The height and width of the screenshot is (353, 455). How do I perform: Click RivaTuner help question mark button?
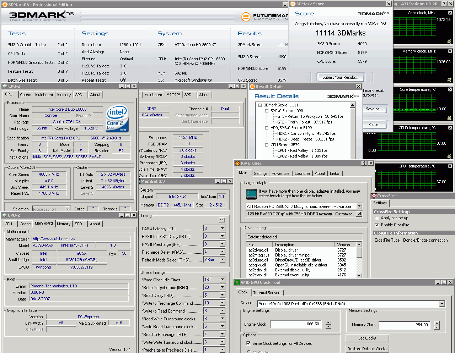click(x=364, y=163)
